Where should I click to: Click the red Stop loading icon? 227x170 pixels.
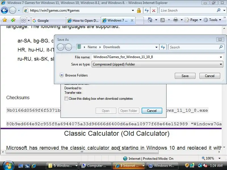(154, 10)
